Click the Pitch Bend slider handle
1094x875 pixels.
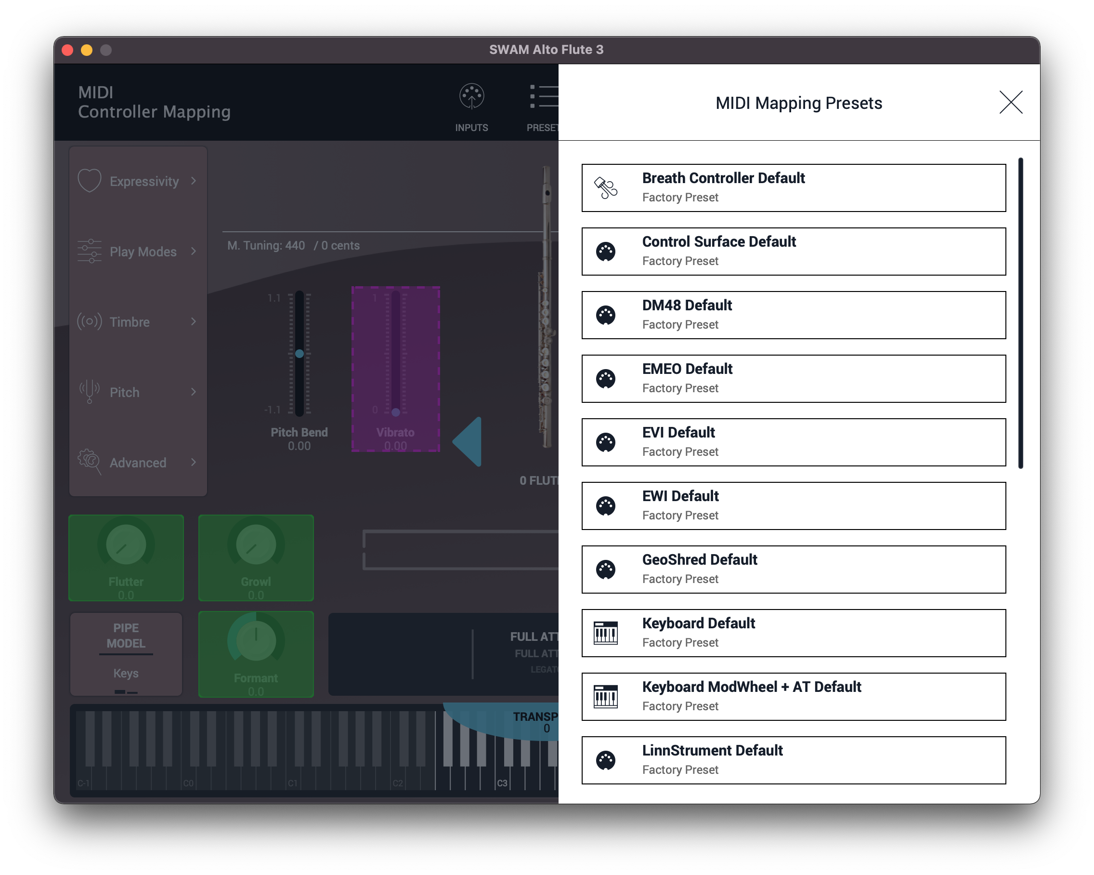pyautogui.click(x=300, y=354)
